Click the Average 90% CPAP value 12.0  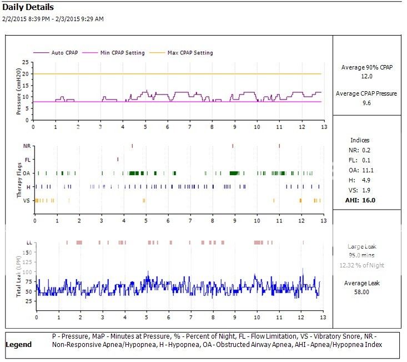click(x=366, y=77)
